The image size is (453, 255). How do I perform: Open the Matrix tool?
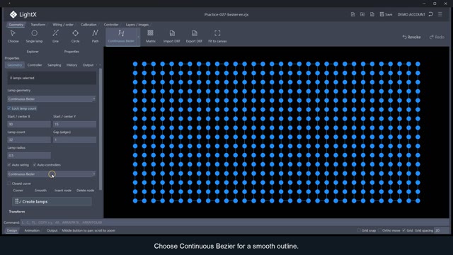(151, 36)
